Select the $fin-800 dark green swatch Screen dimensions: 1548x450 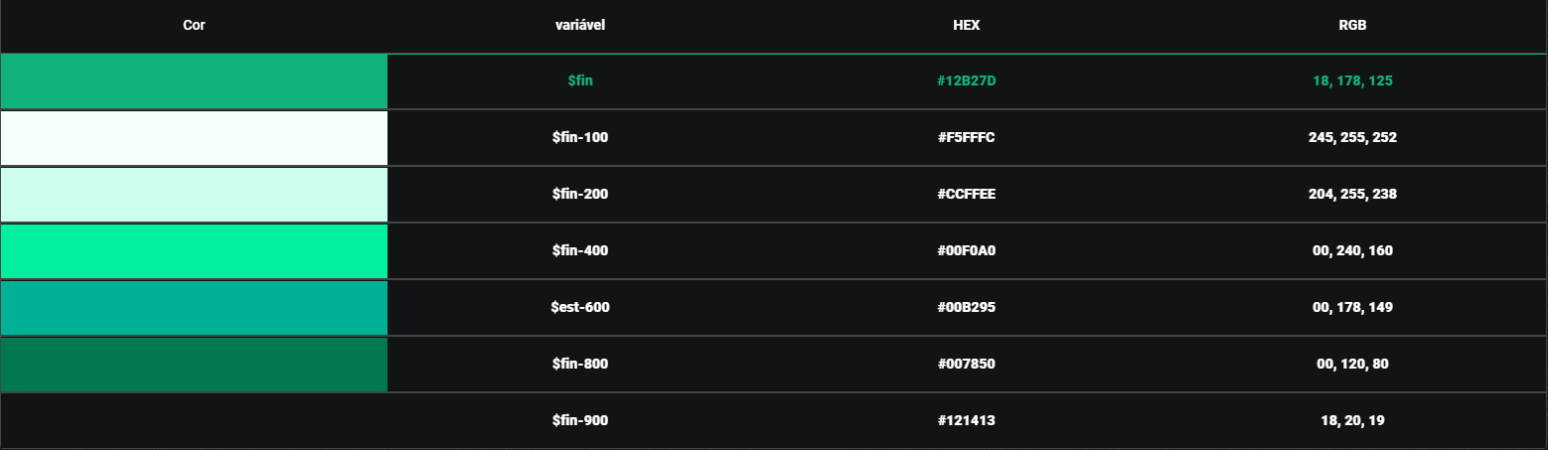[194, 365]
